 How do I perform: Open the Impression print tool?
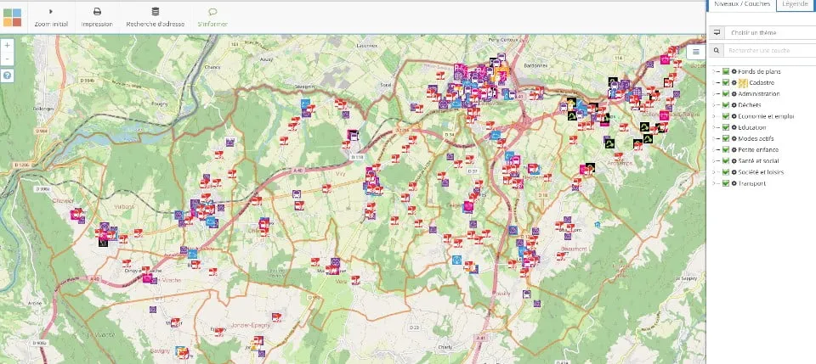pyautogui.click(x=97, y=18)
